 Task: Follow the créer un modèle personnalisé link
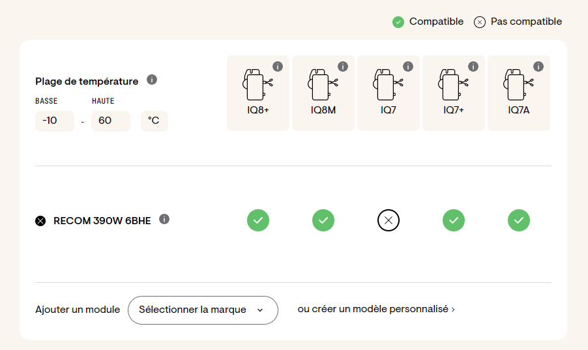point(376,309)
